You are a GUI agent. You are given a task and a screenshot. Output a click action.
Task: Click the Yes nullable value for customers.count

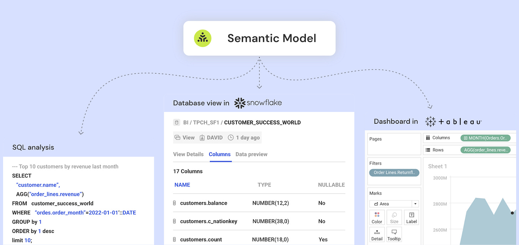323,240
